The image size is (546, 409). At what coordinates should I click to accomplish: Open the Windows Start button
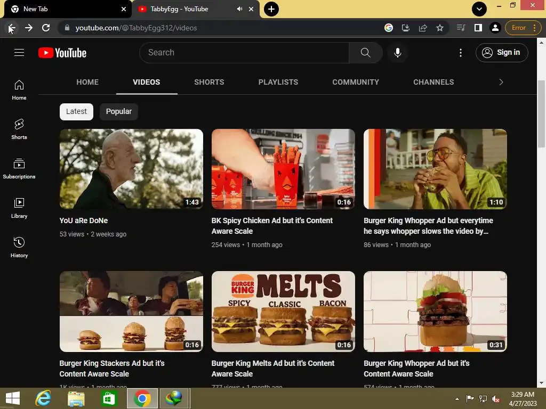(x=13, y=398)
